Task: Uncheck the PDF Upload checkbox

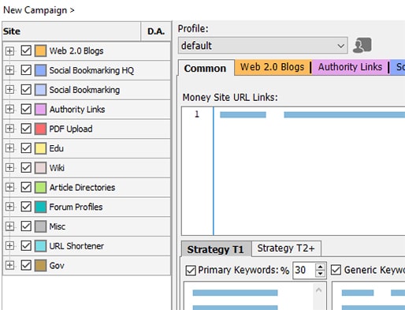Action: 26,129
